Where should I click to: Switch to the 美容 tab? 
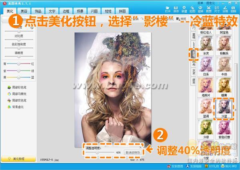click(x=24, y=11)
